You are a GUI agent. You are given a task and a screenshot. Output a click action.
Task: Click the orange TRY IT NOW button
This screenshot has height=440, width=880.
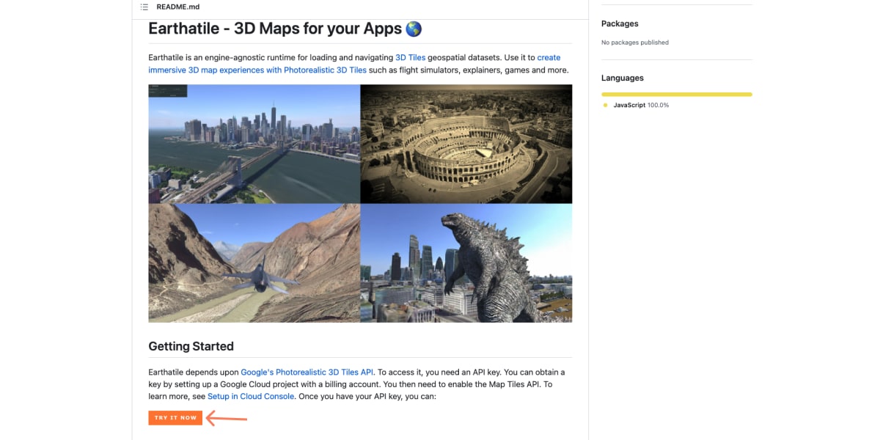pos(175,418)
